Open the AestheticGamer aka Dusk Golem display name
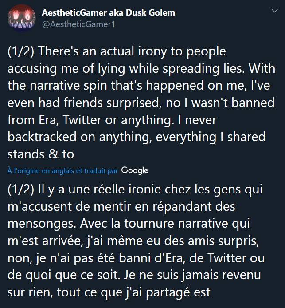Viewport: 285px width, 308px height. 108,13
